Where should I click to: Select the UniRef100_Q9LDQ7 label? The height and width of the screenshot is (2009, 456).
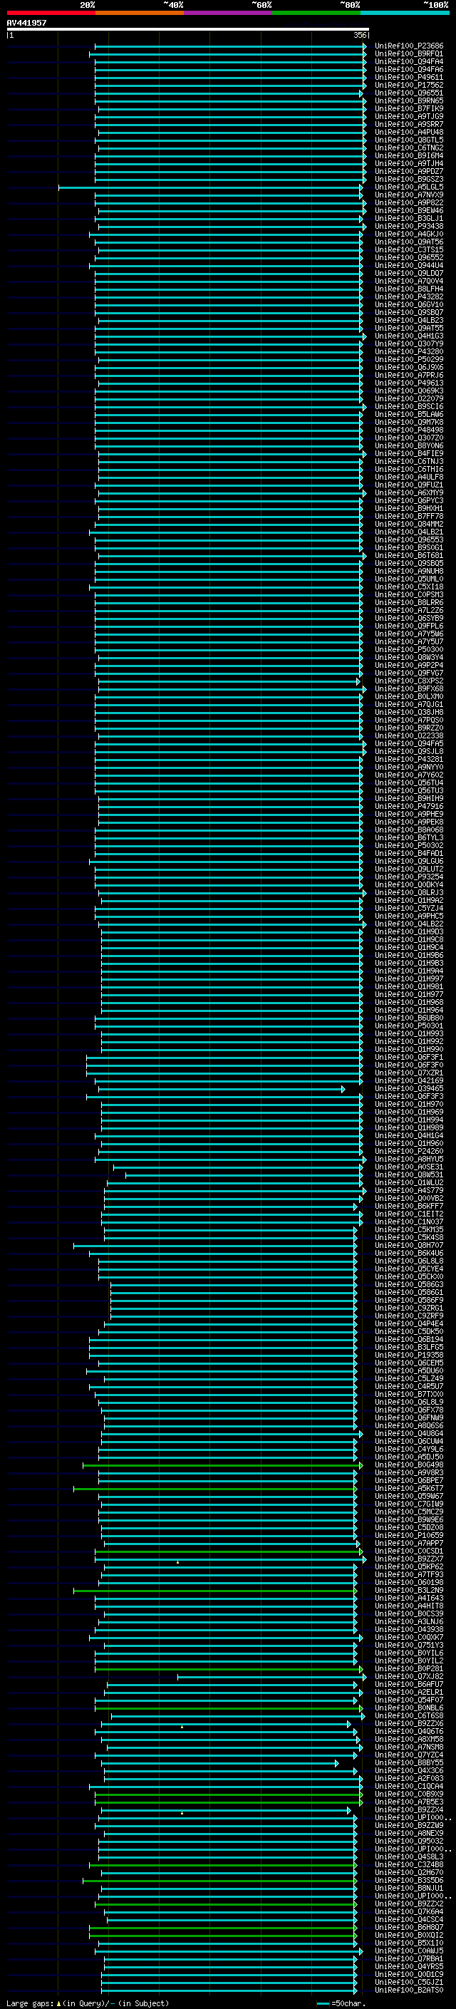coord(409,273)
